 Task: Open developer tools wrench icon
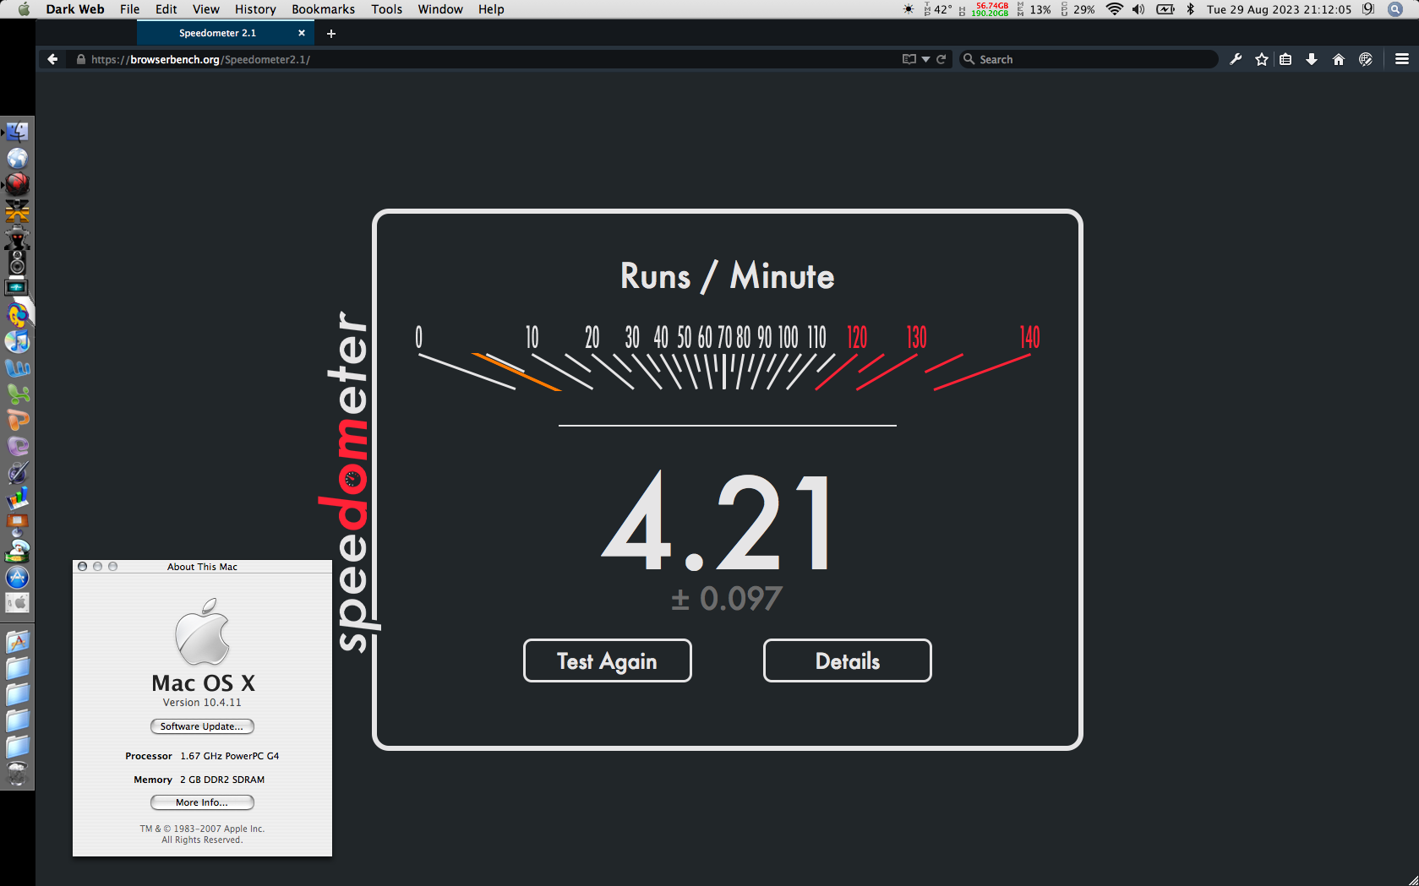1236,59
